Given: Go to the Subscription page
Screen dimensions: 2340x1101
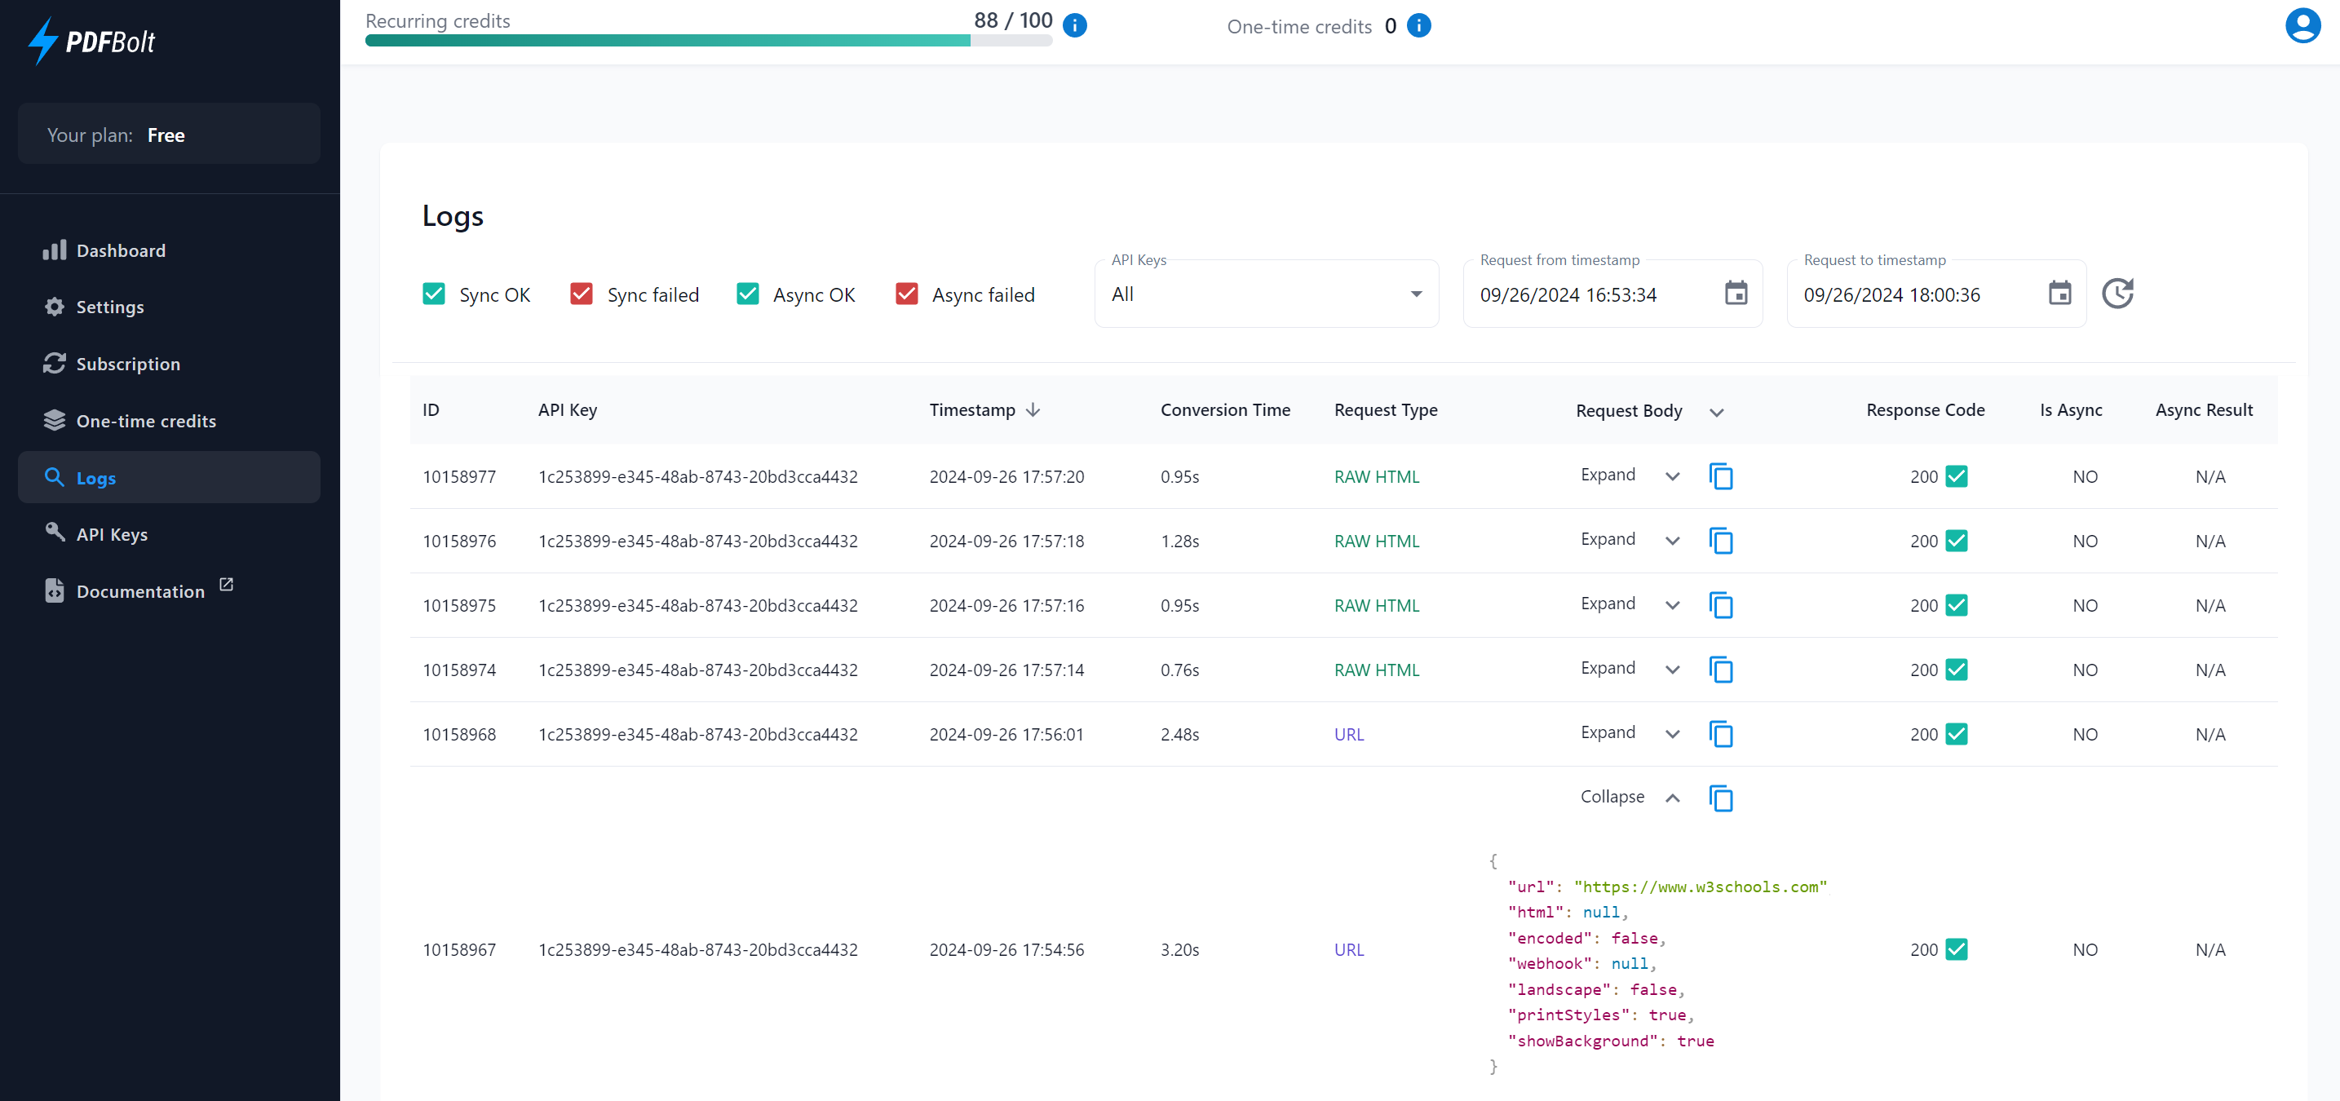Looking at the screenshot, I should [x=169, y=364].
